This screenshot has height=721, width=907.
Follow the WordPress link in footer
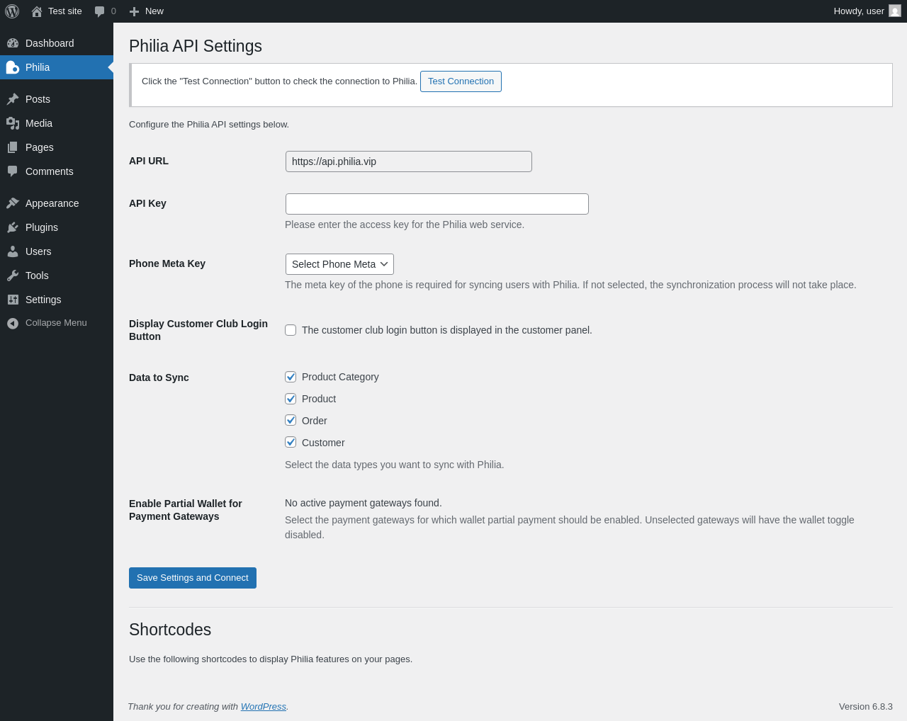click(x=263, y=707)
